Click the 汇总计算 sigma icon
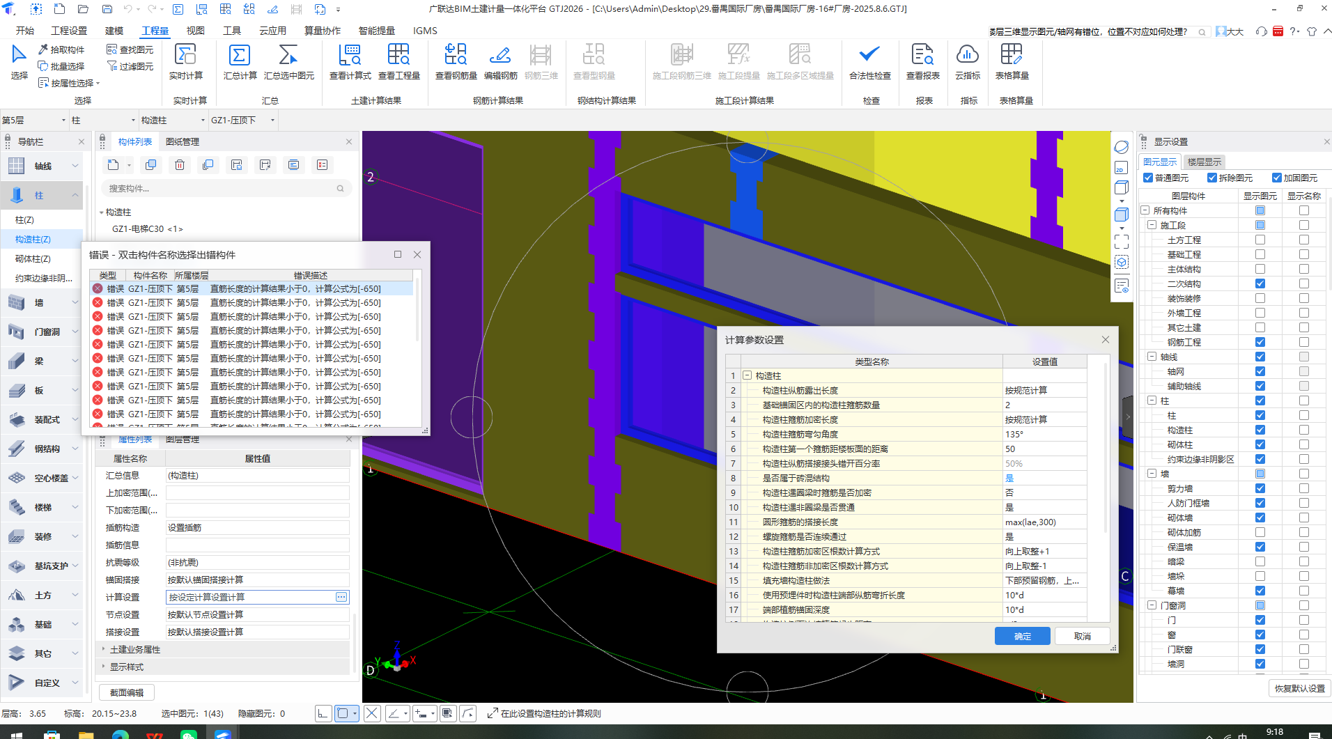The image size is (1332, 739). (239, 55)
